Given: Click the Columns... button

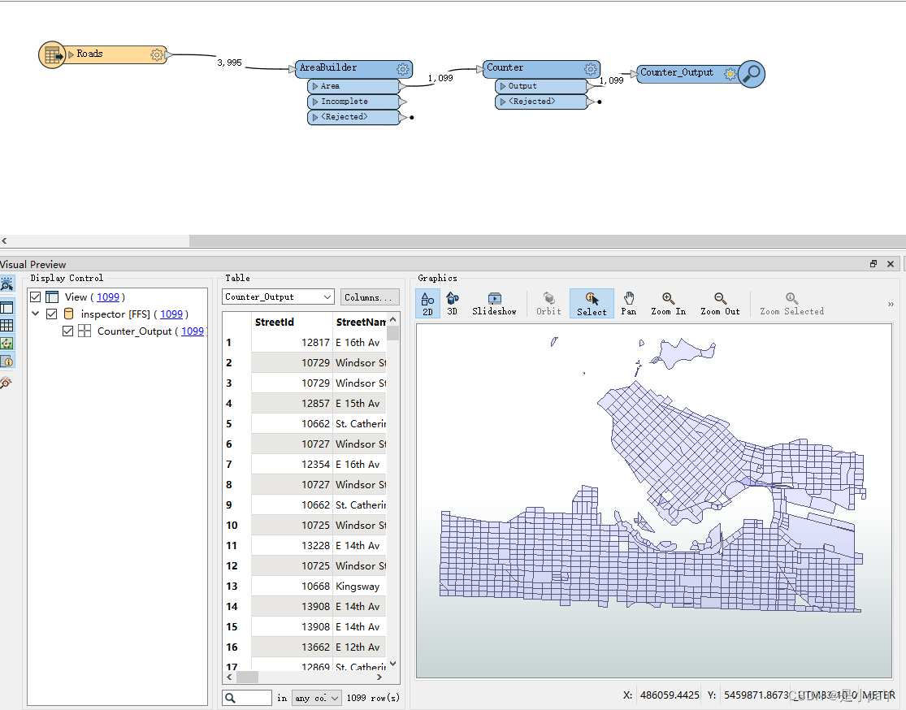Looking at the screenshot, I should [369, 297].
